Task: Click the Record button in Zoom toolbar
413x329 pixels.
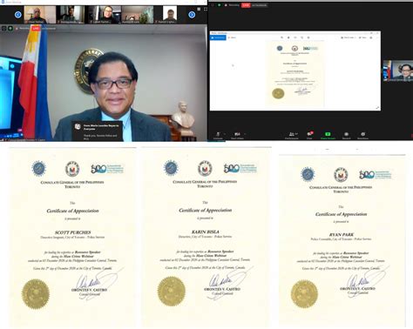Action: click(346, 136)
